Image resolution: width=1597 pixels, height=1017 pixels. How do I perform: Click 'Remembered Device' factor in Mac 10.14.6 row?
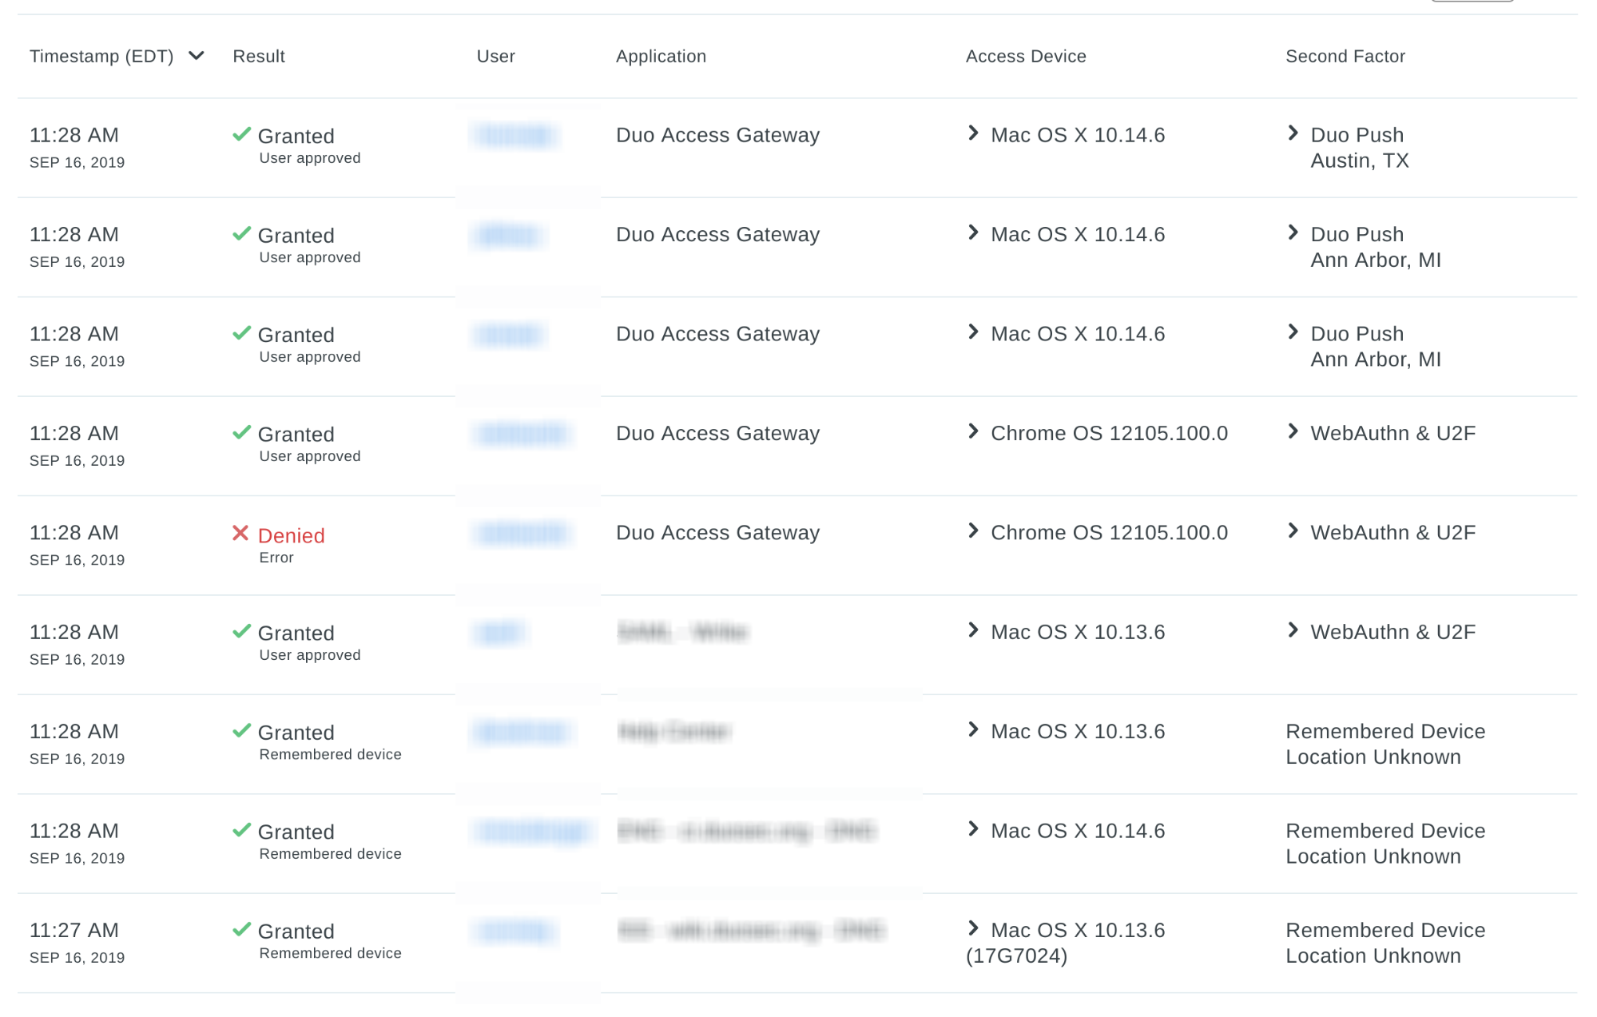1385,831
